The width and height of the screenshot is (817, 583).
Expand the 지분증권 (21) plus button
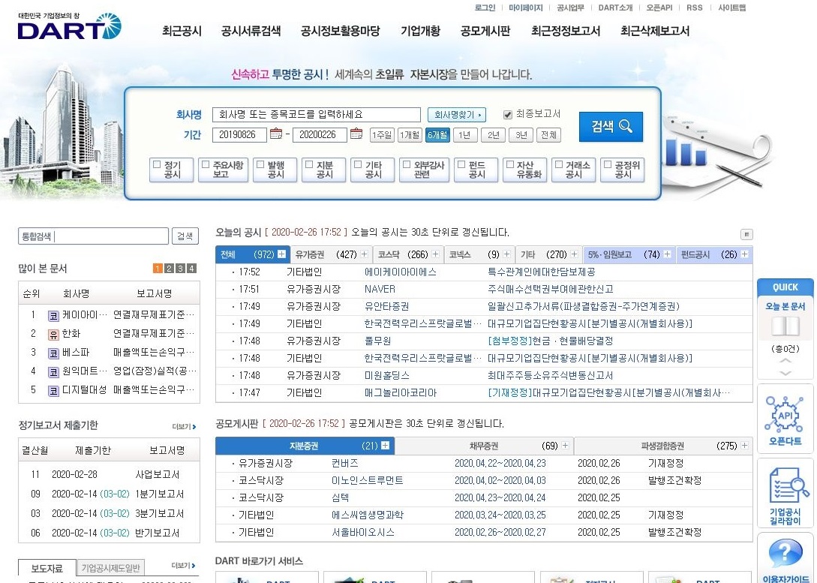pyautogui.click(x=385, y=446)
